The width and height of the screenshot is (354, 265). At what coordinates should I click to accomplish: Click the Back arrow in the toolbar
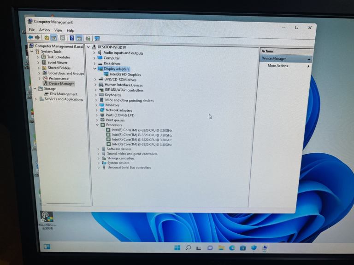[x=30, y=38]
